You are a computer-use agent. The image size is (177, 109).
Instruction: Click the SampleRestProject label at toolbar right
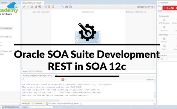[x=146, y=7]
